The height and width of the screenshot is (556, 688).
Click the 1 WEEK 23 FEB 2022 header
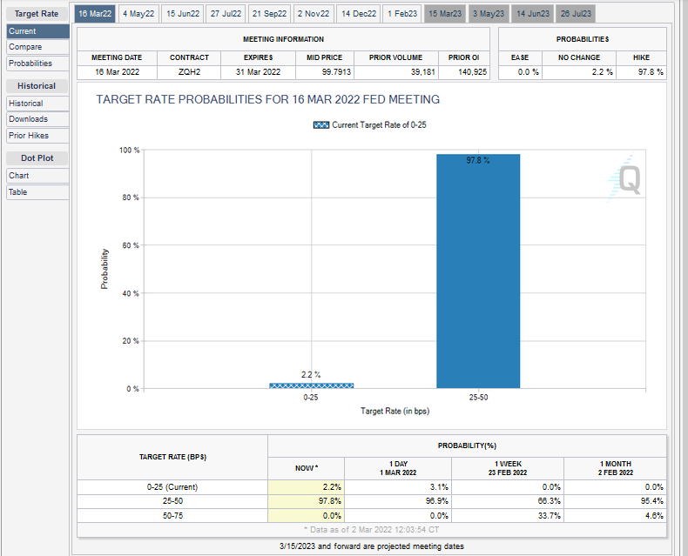(508, 468)
